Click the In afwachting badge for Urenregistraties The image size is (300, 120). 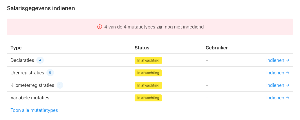pos(148,73)
